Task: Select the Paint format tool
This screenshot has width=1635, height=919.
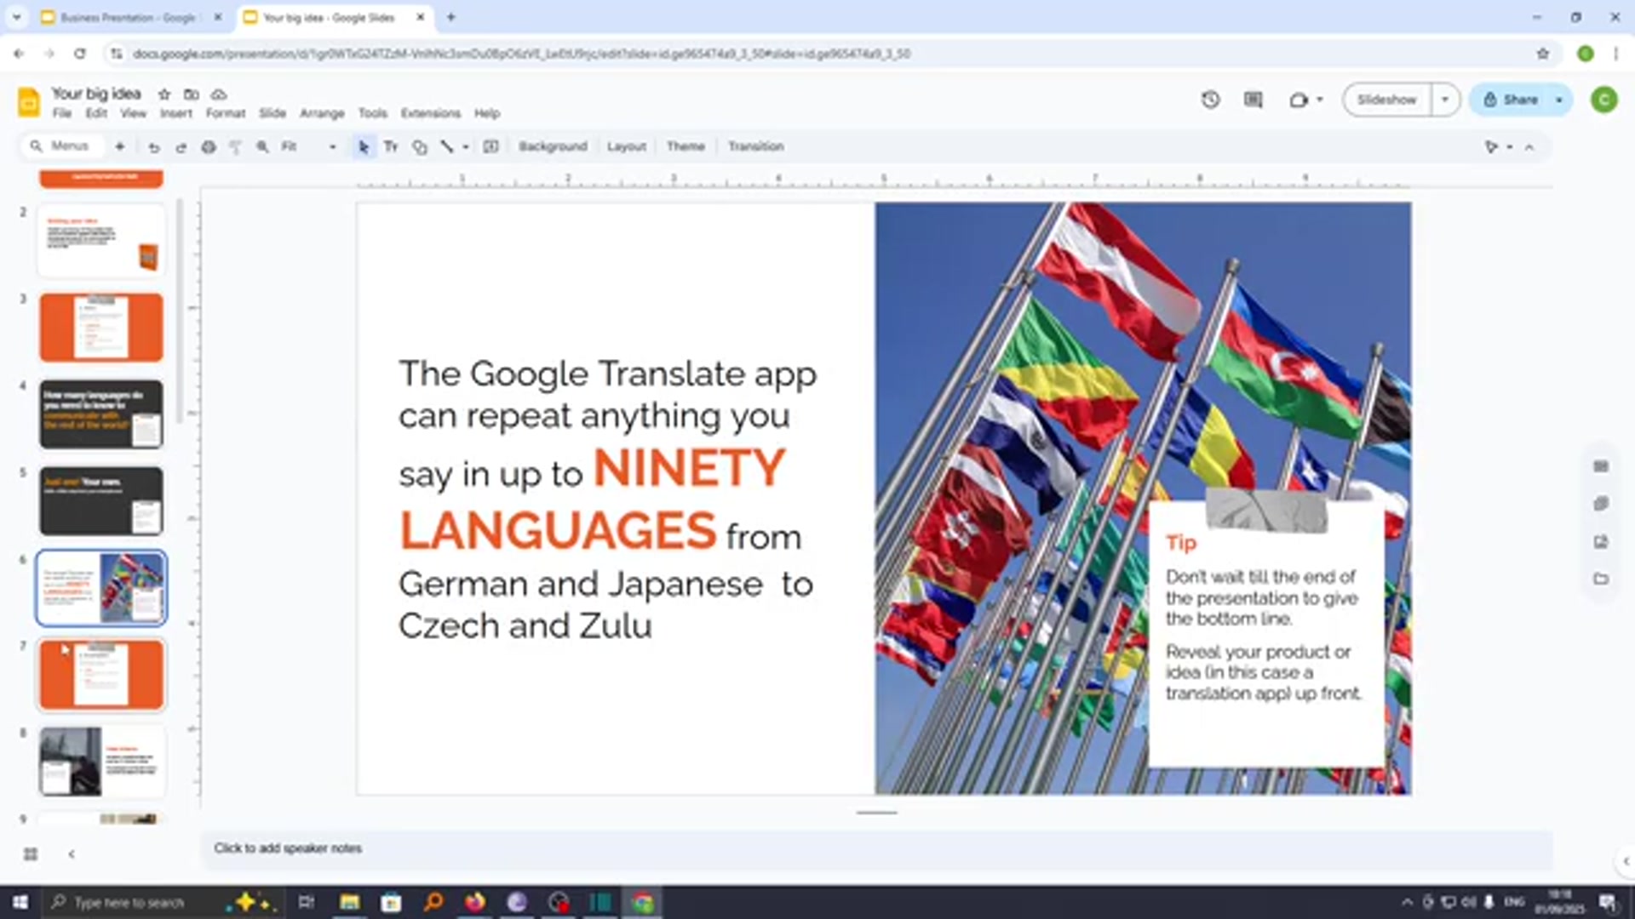Action: pyautogui.click(x=236, y=146)
